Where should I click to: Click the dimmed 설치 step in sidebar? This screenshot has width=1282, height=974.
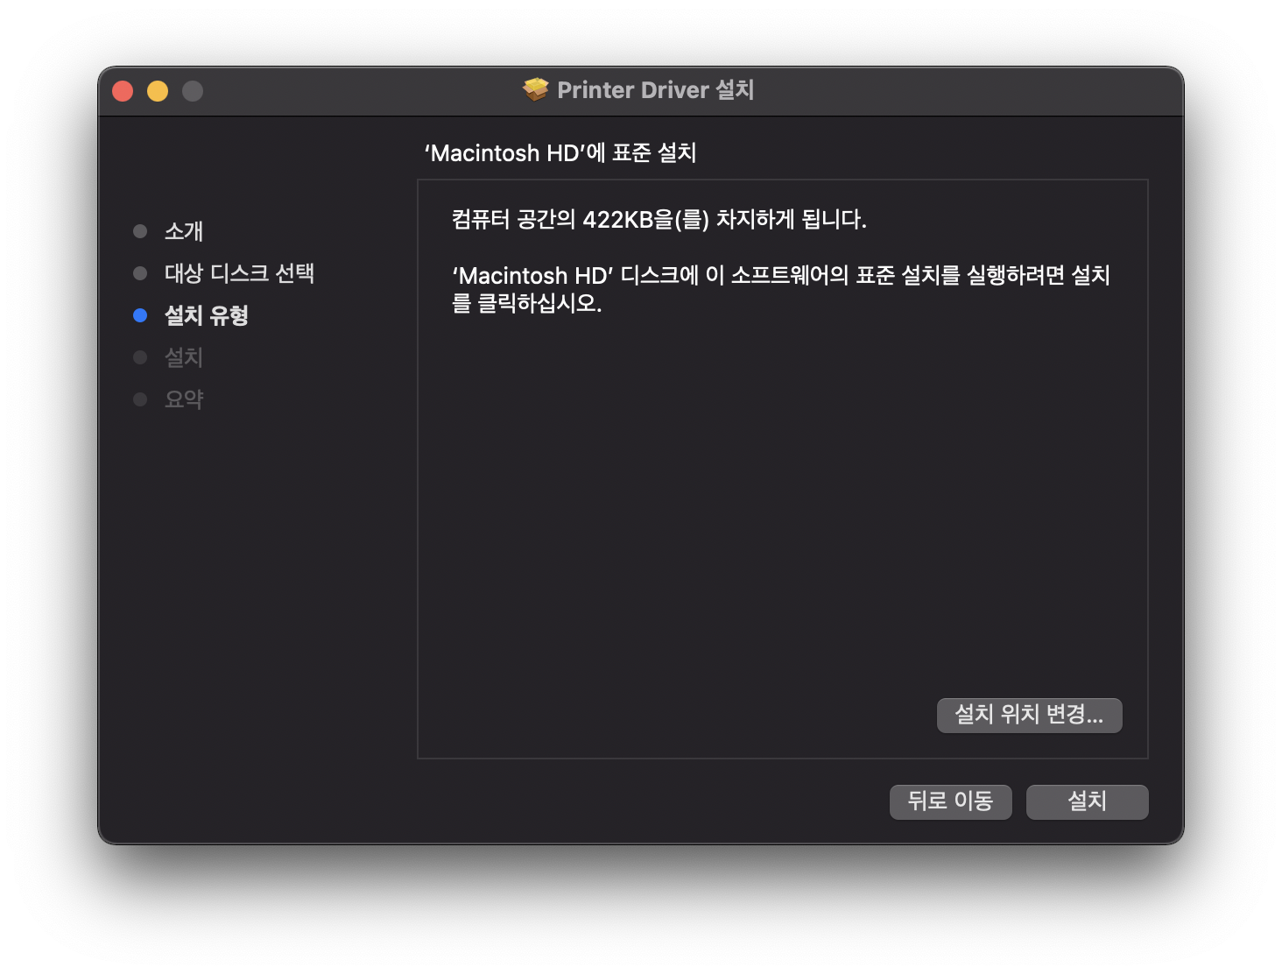[x=184, y=357]
